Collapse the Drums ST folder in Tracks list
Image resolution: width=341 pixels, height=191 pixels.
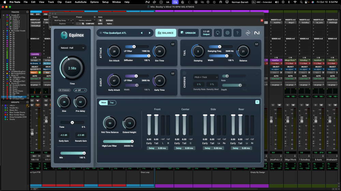9,83
